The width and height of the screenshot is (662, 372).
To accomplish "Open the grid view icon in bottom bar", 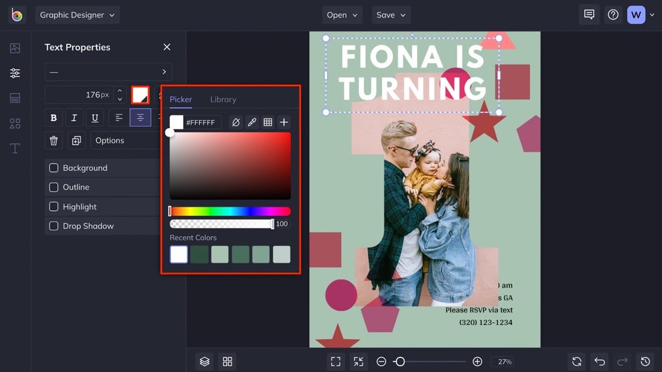I will 227,361.
